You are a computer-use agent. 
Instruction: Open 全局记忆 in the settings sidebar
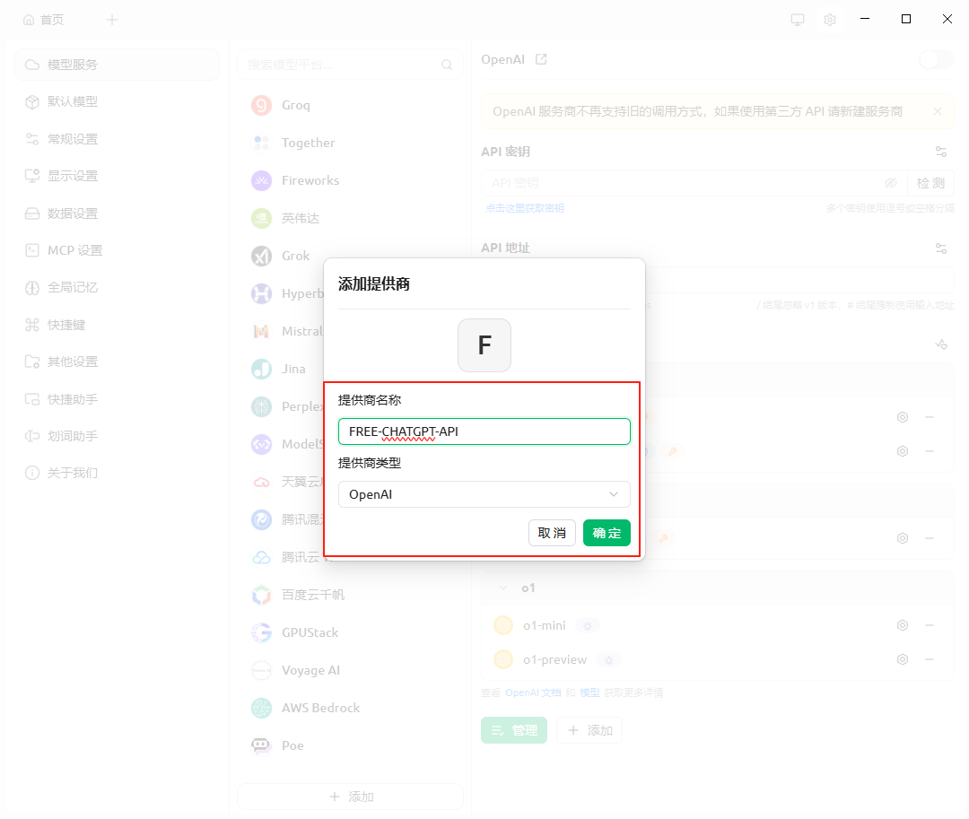(x=117, y=287)
